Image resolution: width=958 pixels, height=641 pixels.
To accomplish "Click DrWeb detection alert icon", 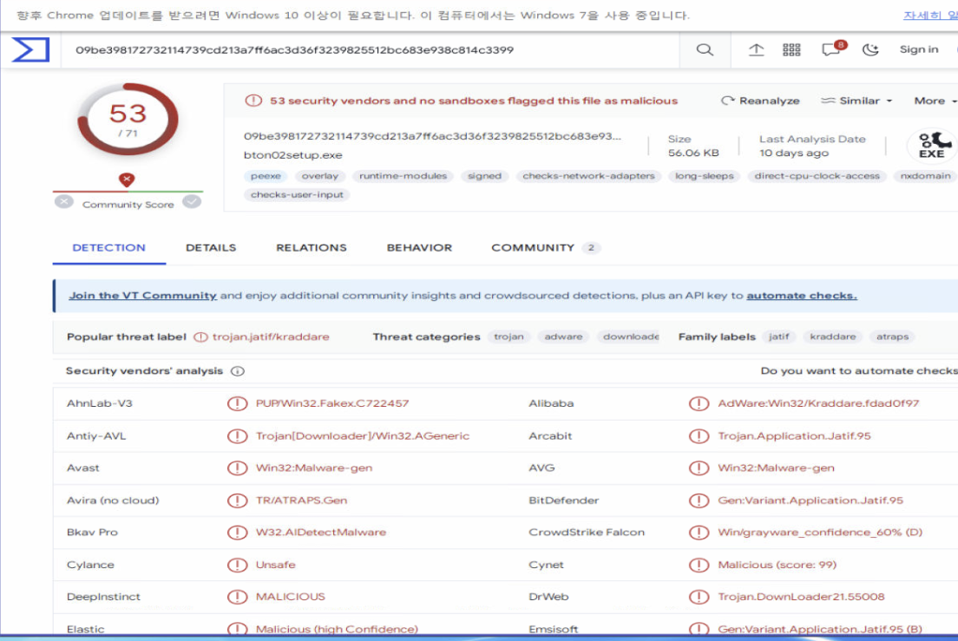I will point(699,597).
